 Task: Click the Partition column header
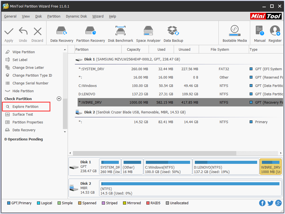point(98,50)
